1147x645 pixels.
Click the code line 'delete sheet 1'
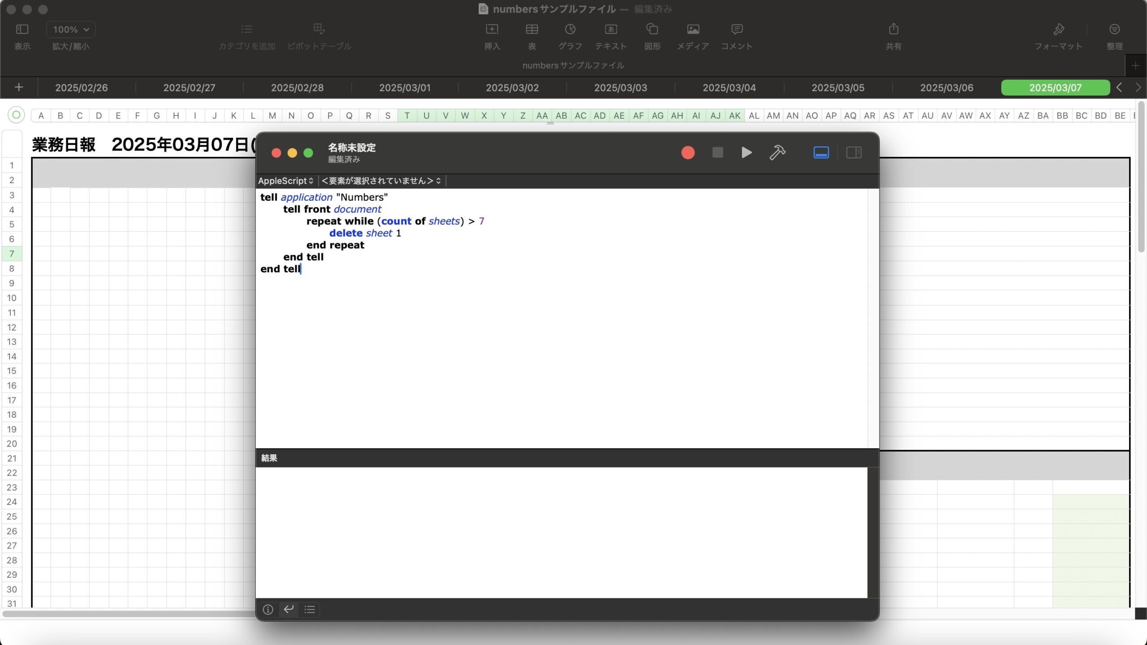point(365,233)
